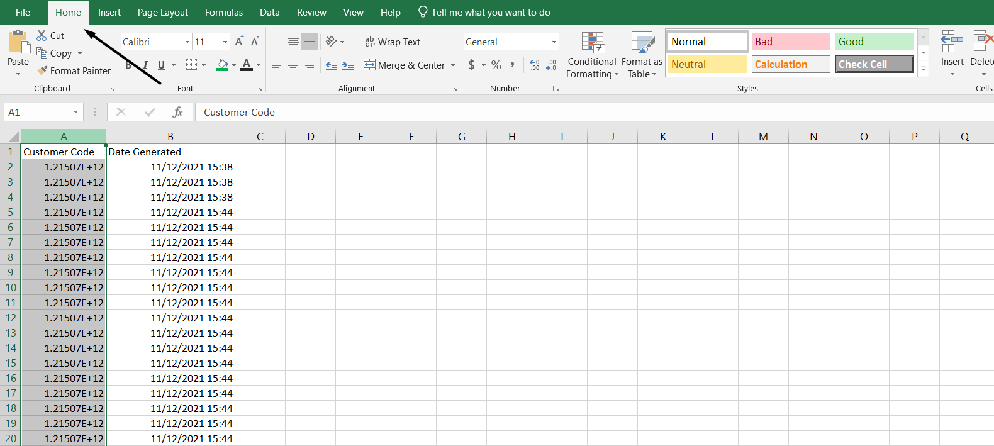Increase decimal places
Image resolution: width=994 pixels, height=446 pixels.
pos(535,65)
